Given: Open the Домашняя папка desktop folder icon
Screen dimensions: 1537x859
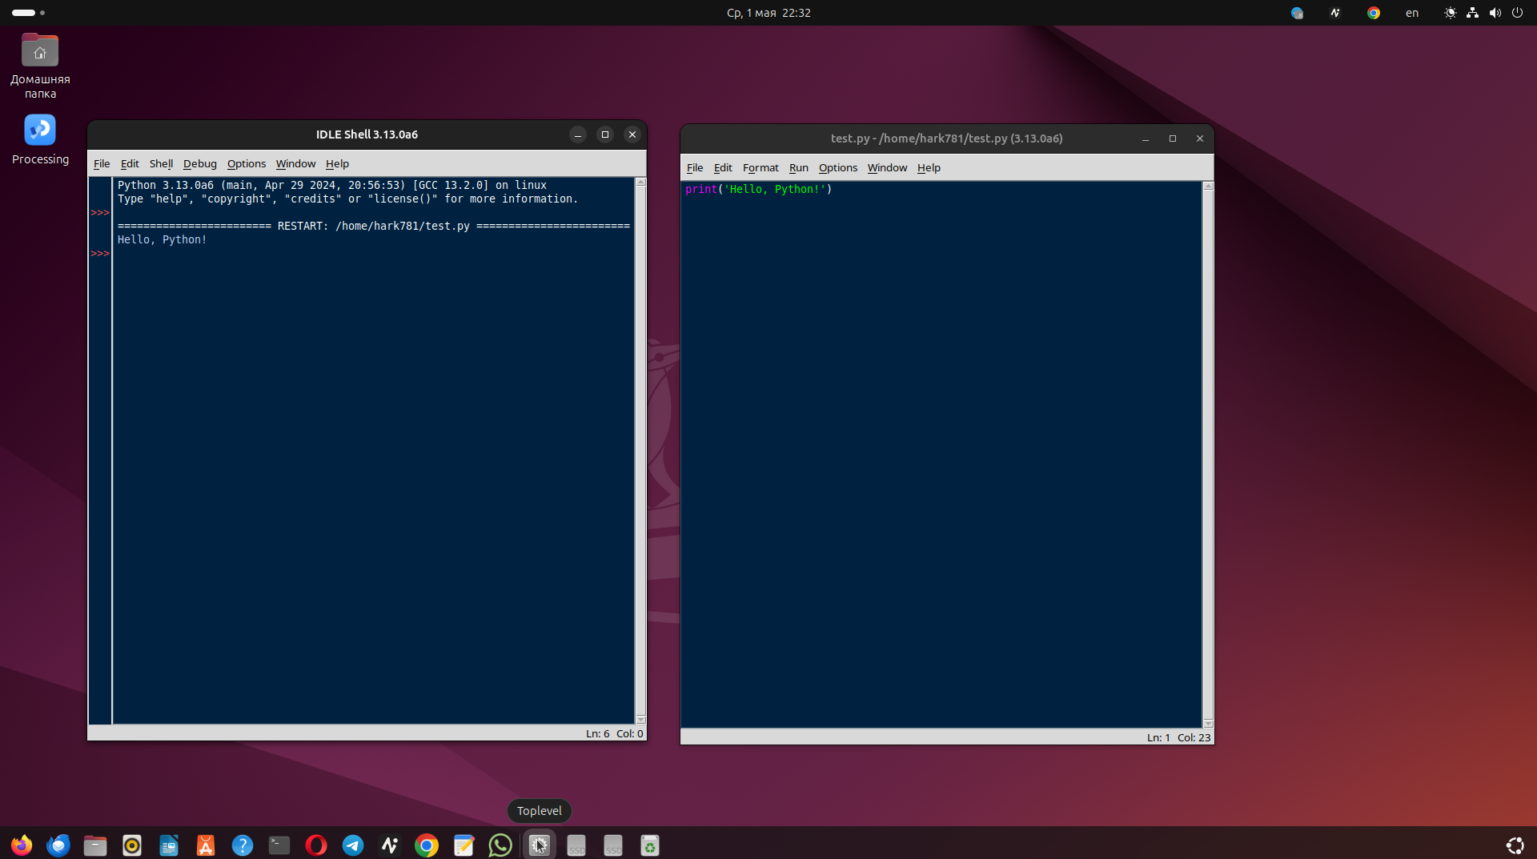Looking at the screenshot, I should (x=40, y=66).
